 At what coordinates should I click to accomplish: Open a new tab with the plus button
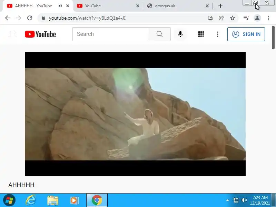click(x=220, y=6)
